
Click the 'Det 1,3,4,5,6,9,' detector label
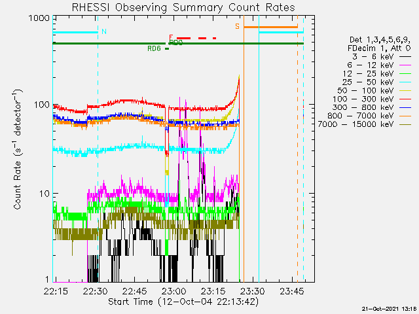[380, 40]
